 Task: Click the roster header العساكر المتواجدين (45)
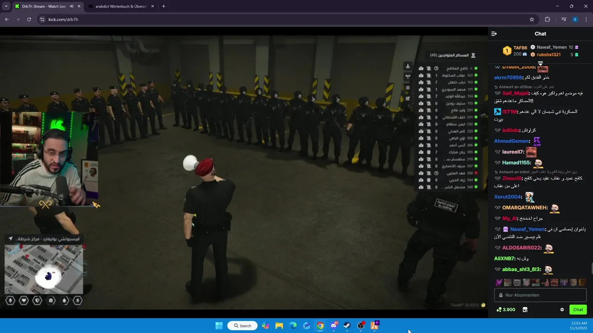coord(453,55)
